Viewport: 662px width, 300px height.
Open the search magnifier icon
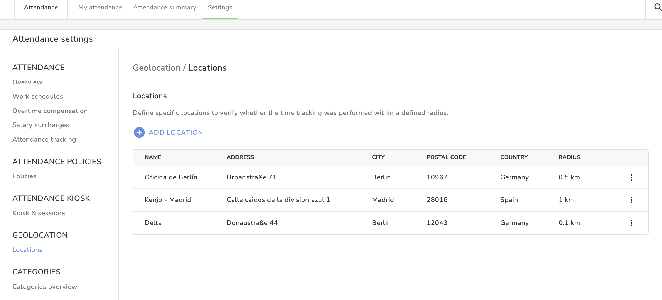tap(658, 7)
